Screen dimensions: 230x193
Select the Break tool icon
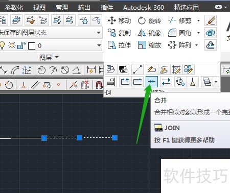(125, 82)
